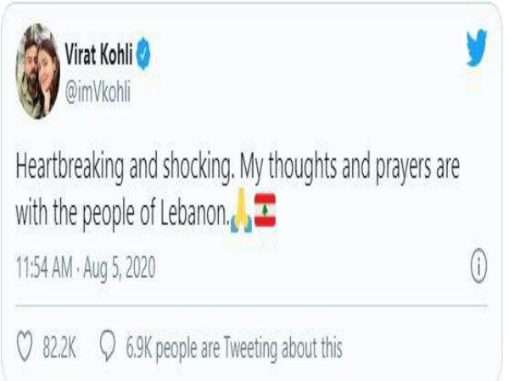Viewport: 509px width, 381px height.
Task: Click the 11:54 AM · Aug 5, 2020 timestamp
Action: point(86,268)
